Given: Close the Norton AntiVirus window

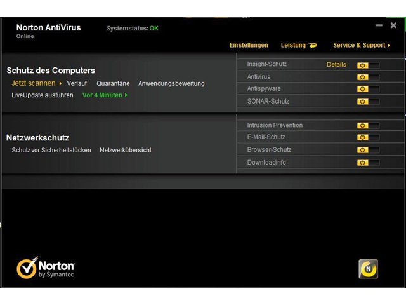Looking at the screenshot, I should pyautogui.click(x=393, y=25).
